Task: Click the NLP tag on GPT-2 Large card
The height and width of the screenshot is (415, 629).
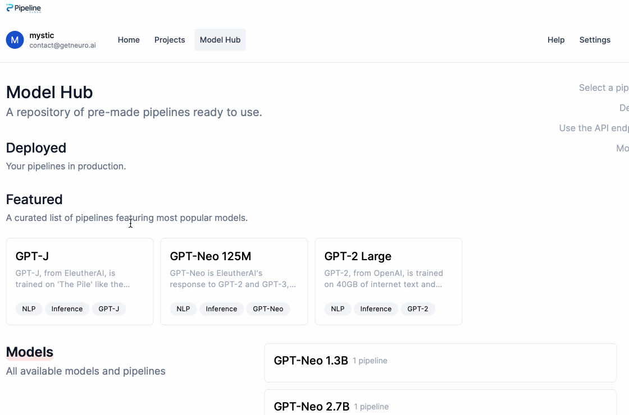Action: pyautogui.click(x=338, y=309)
